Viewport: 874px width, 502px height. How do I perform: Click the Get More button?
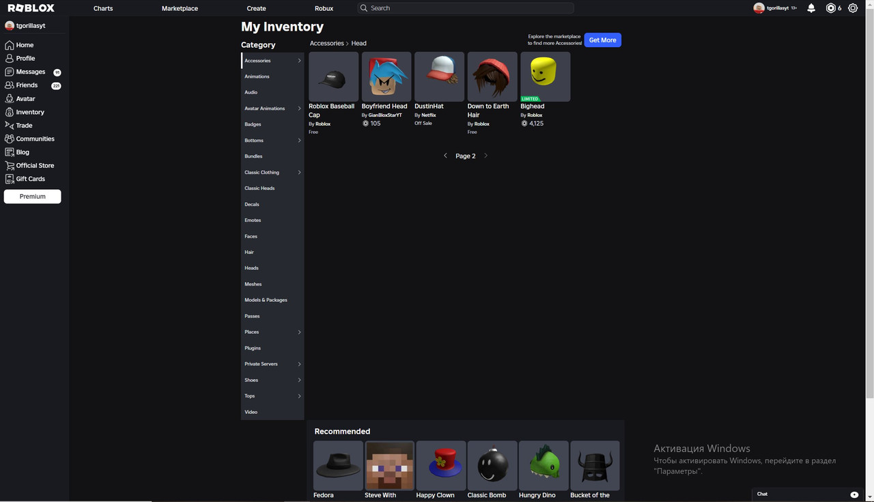point(602,40)
